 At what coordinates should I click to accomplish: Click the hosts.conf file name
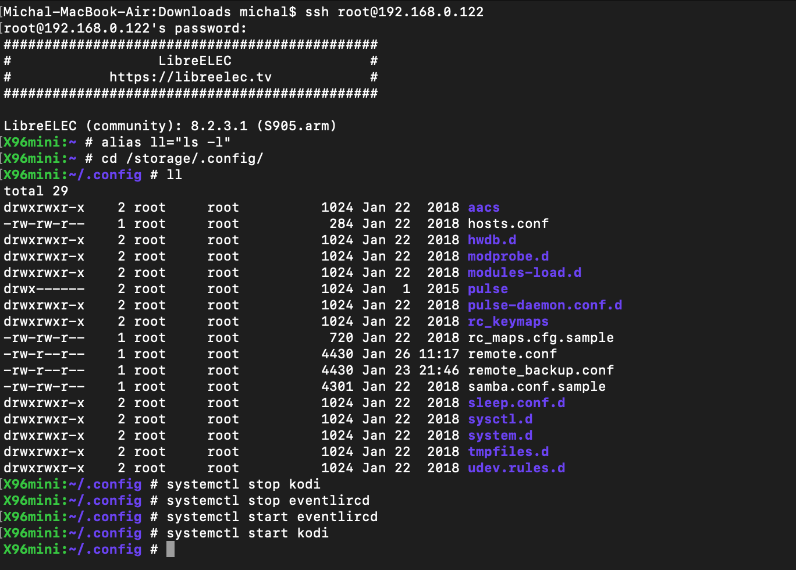(x=508, y=224)
